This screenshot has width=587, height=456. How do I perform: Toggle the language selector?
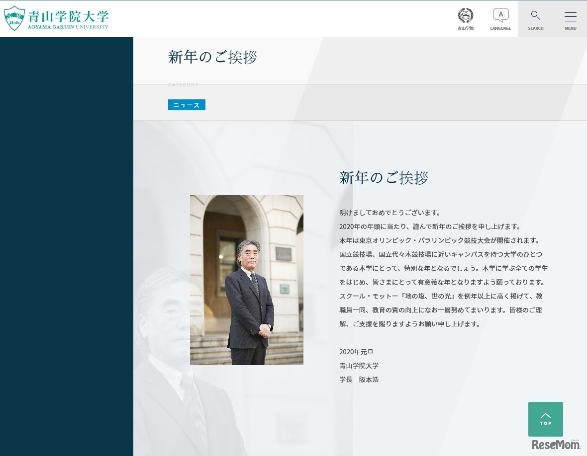coord(500,18)
